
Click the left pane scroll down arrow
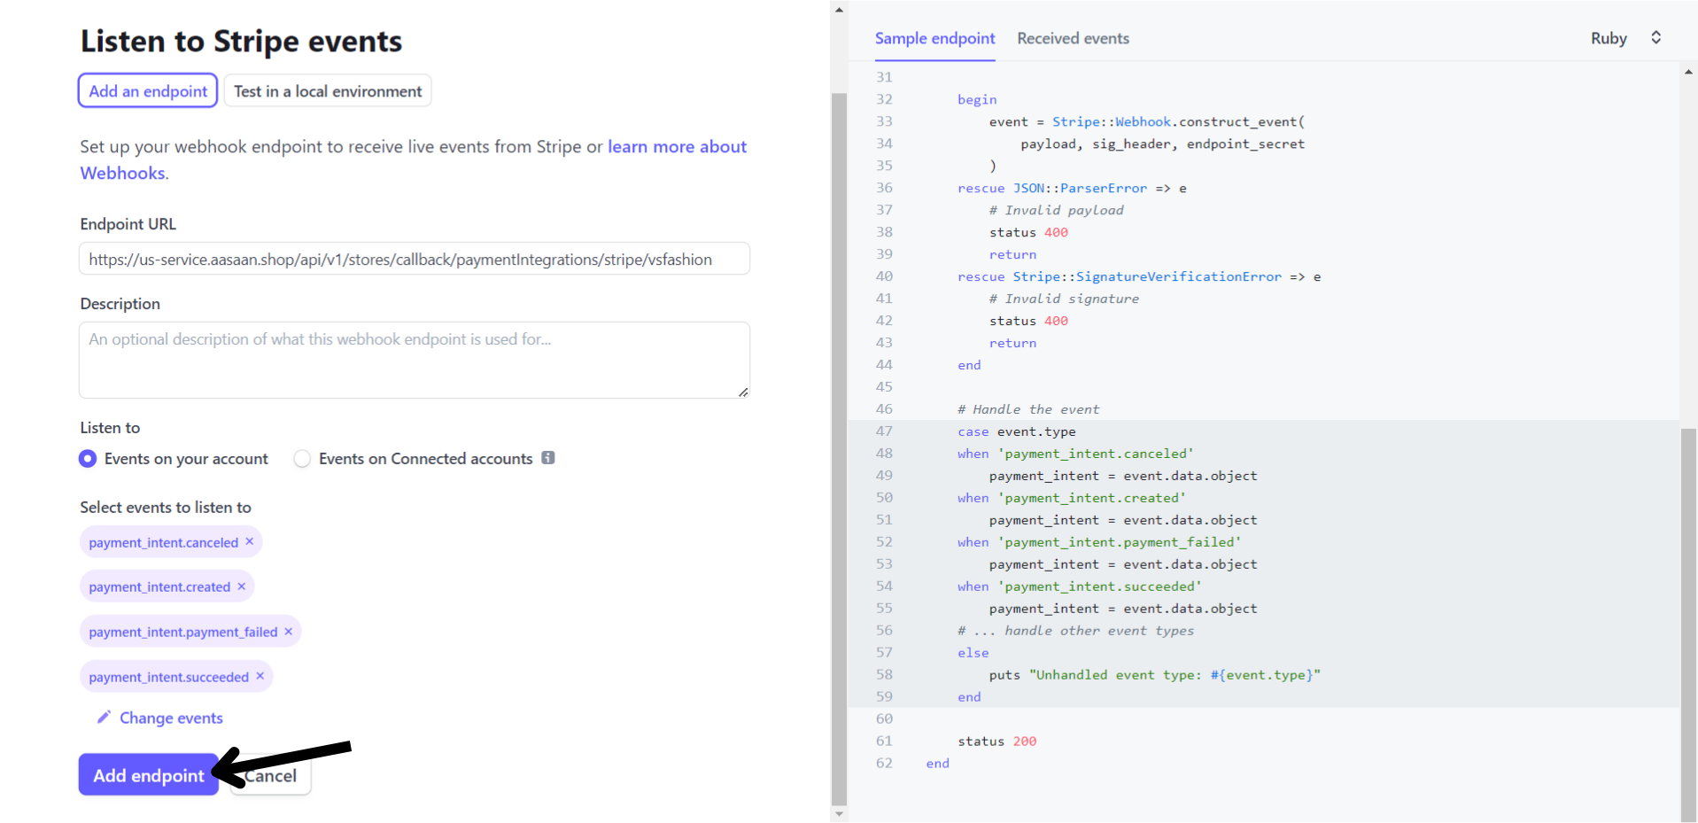(839, 813)
